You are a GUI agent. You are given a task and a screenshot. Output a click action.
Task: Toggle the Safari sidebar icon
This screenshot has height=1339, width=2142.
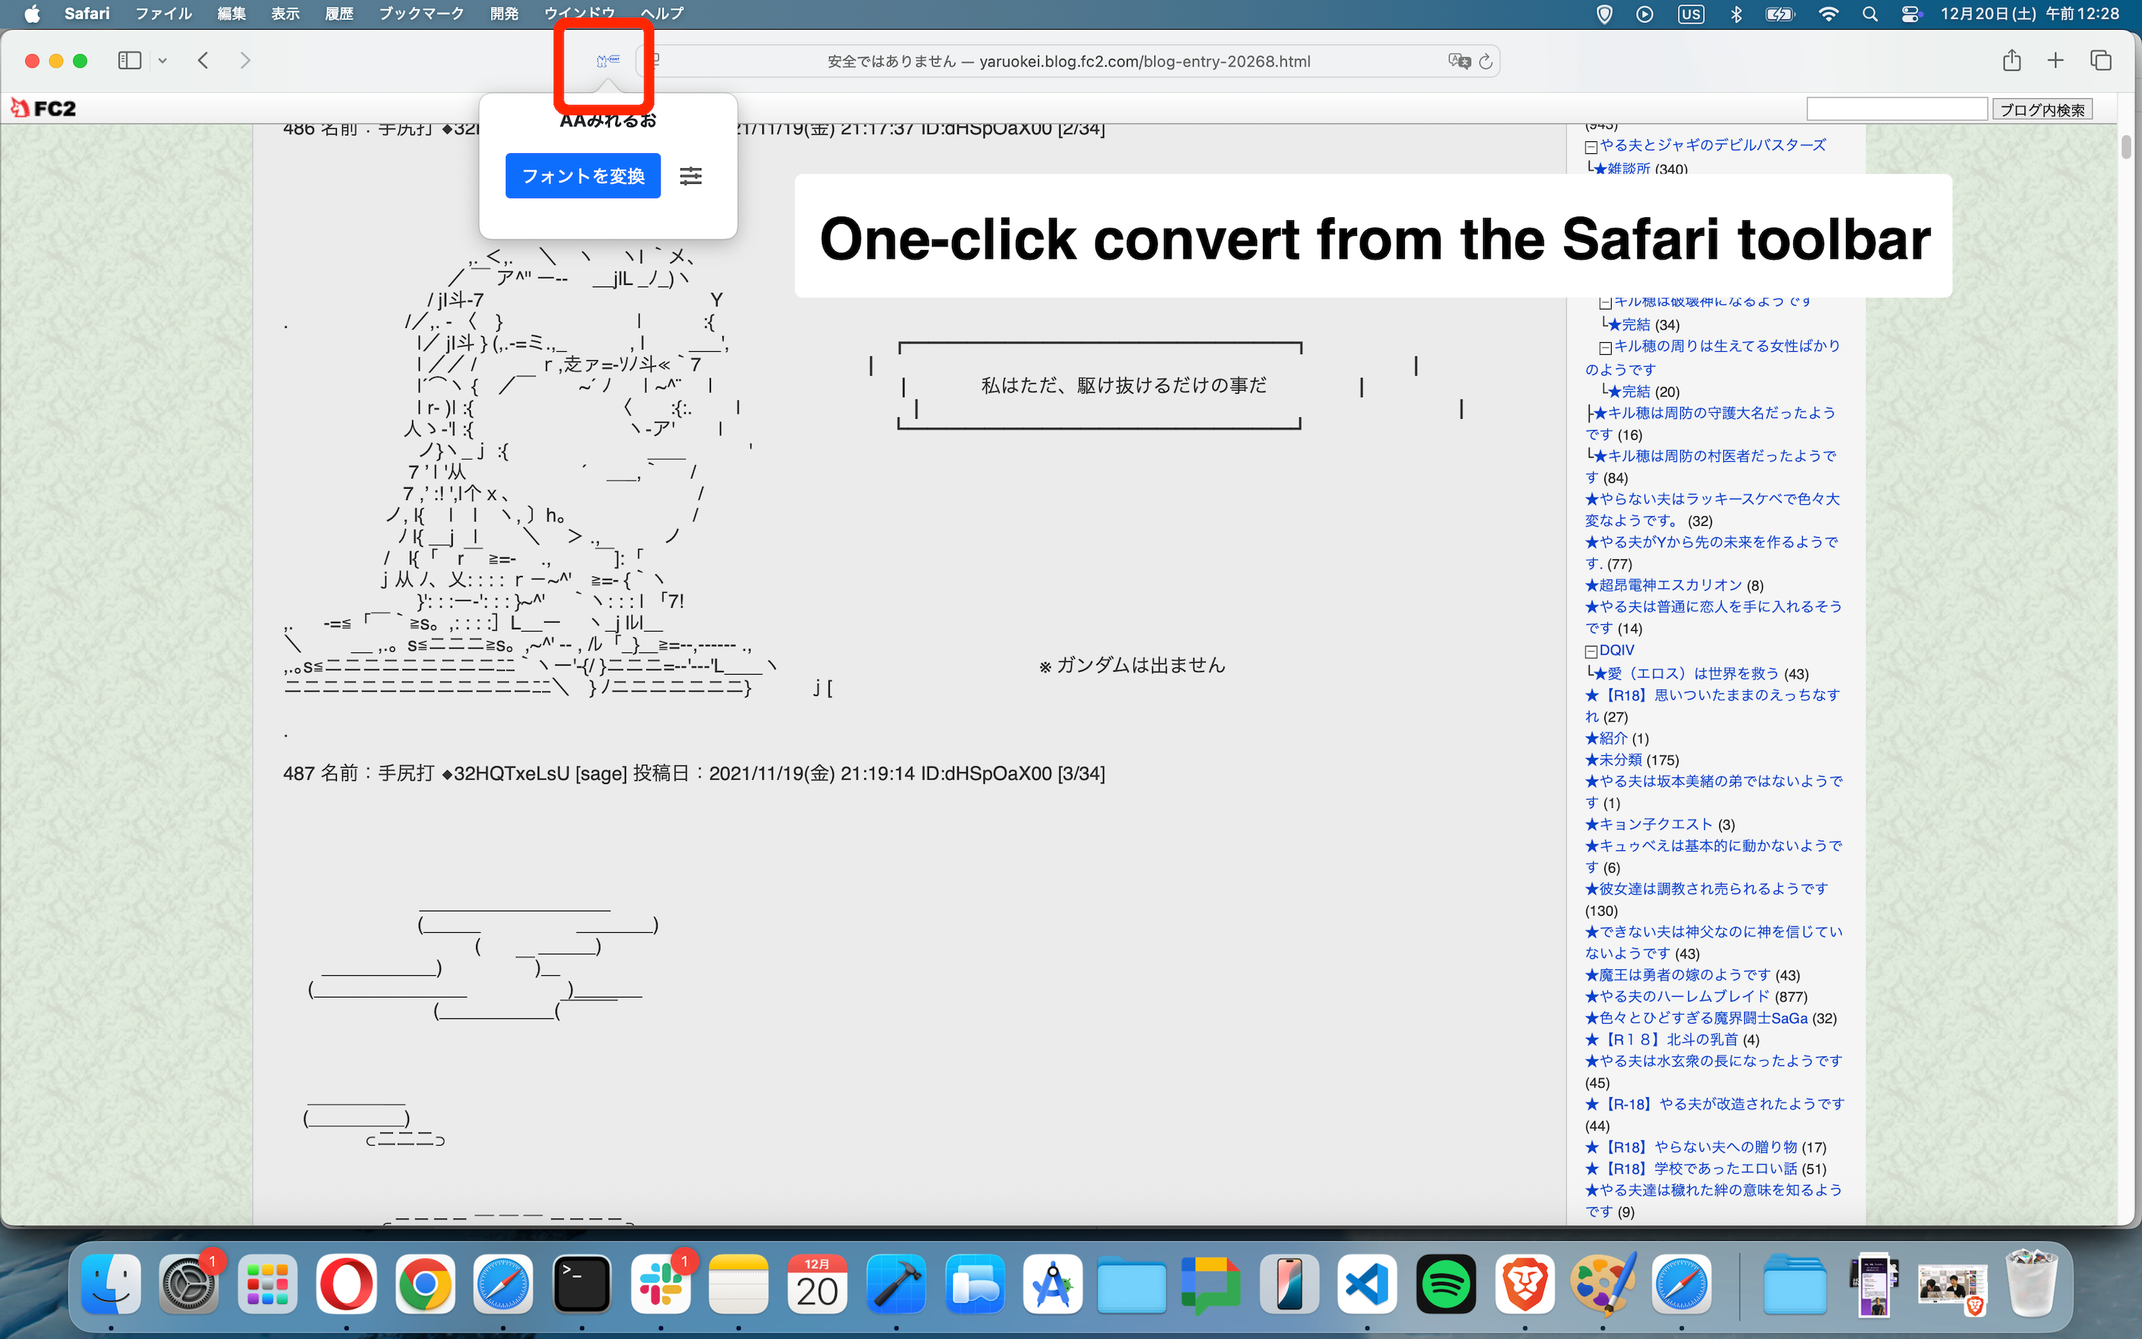tap(130, 60)
